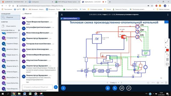Image resolution: width=171 pixels, height=96 pixels.
Task: Zoom in the presentation
Action: point(158,83)
